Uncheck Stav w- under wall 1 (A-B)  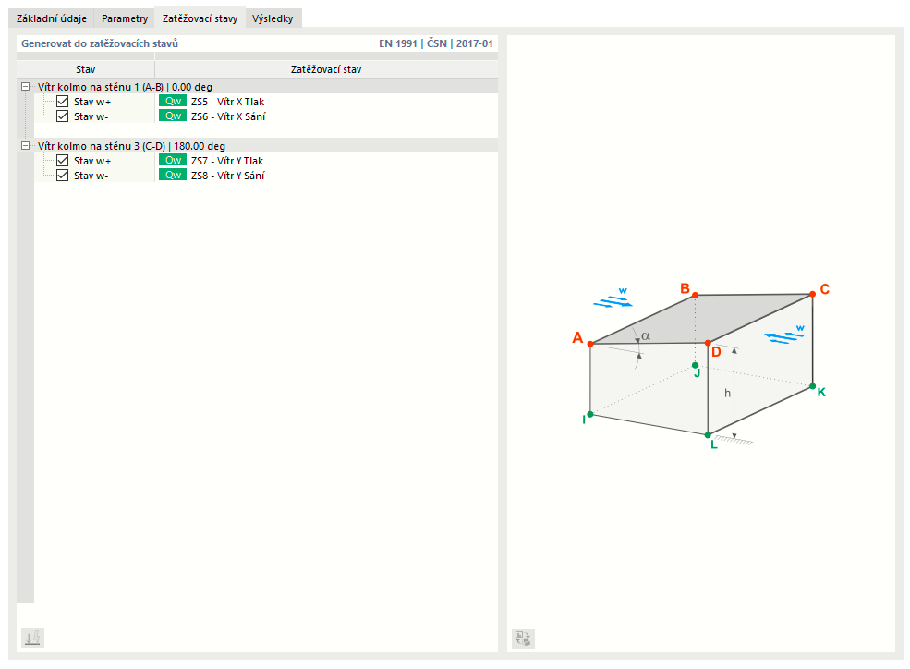63,116
